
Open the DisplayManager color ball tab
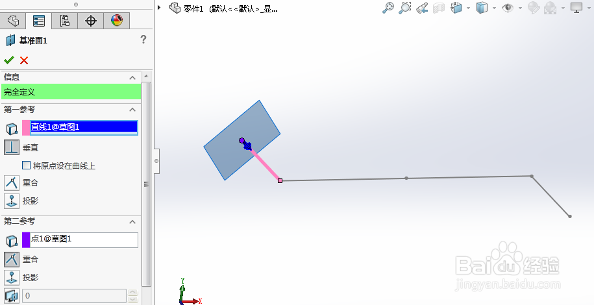pyautogui.click(x=117, y=21)
